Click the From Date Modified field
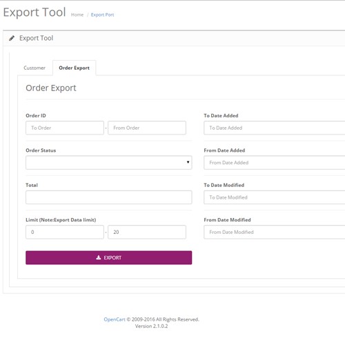 pyautogui.click(x=275, y=232)
